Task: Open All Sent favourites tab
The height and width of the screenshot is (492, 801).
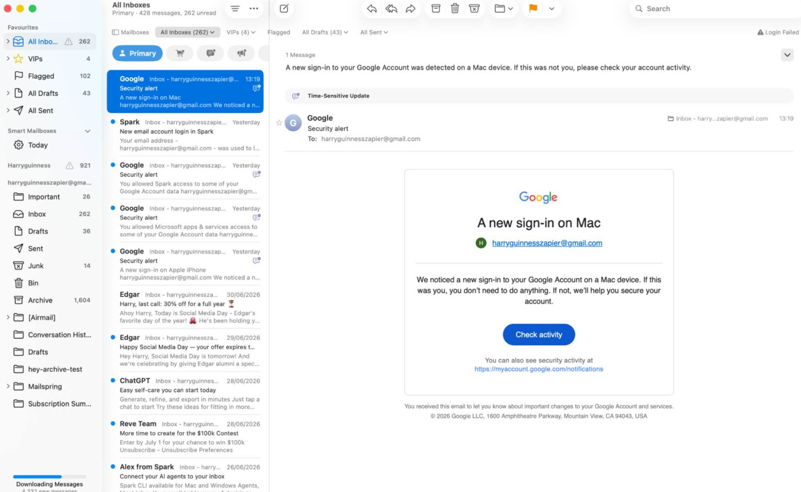Action: click(374, 32)
